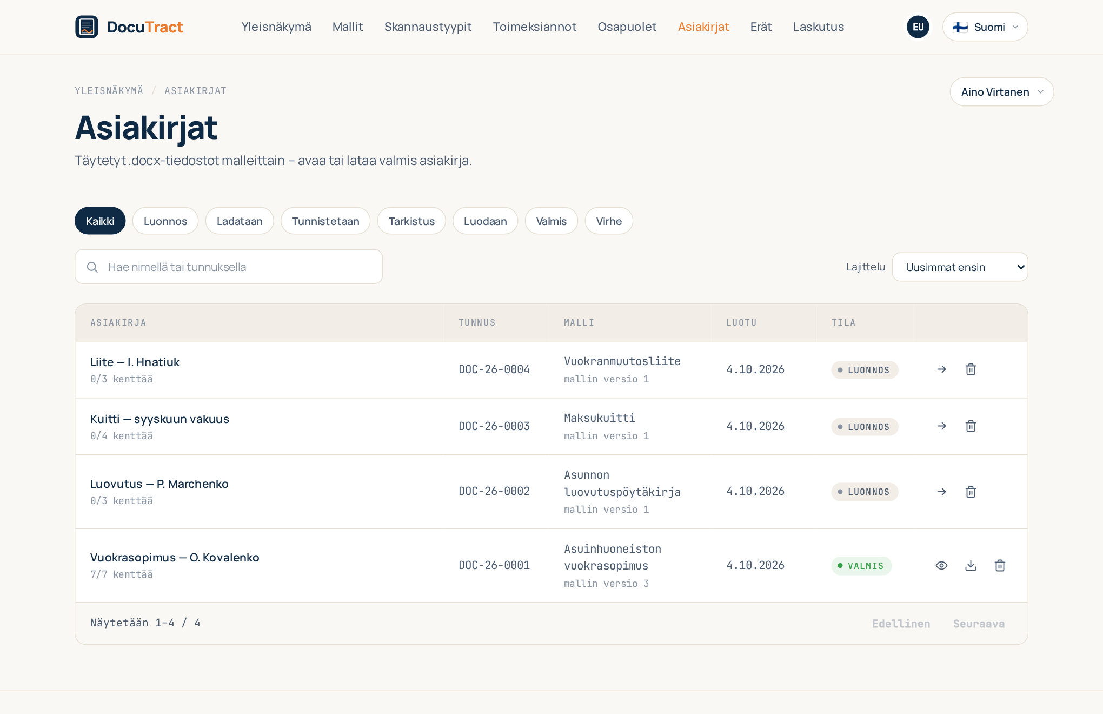The image size is (1103, 714).
Task: Focus the Hae nimellä tai tunnuksella search field
Action: (x=229, y=267)
